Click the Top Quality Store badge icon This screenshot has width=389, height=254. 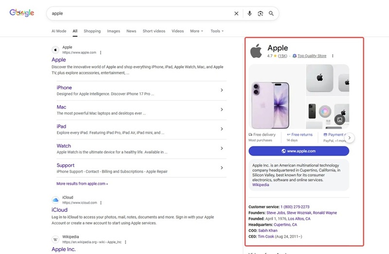coord(295,56)
